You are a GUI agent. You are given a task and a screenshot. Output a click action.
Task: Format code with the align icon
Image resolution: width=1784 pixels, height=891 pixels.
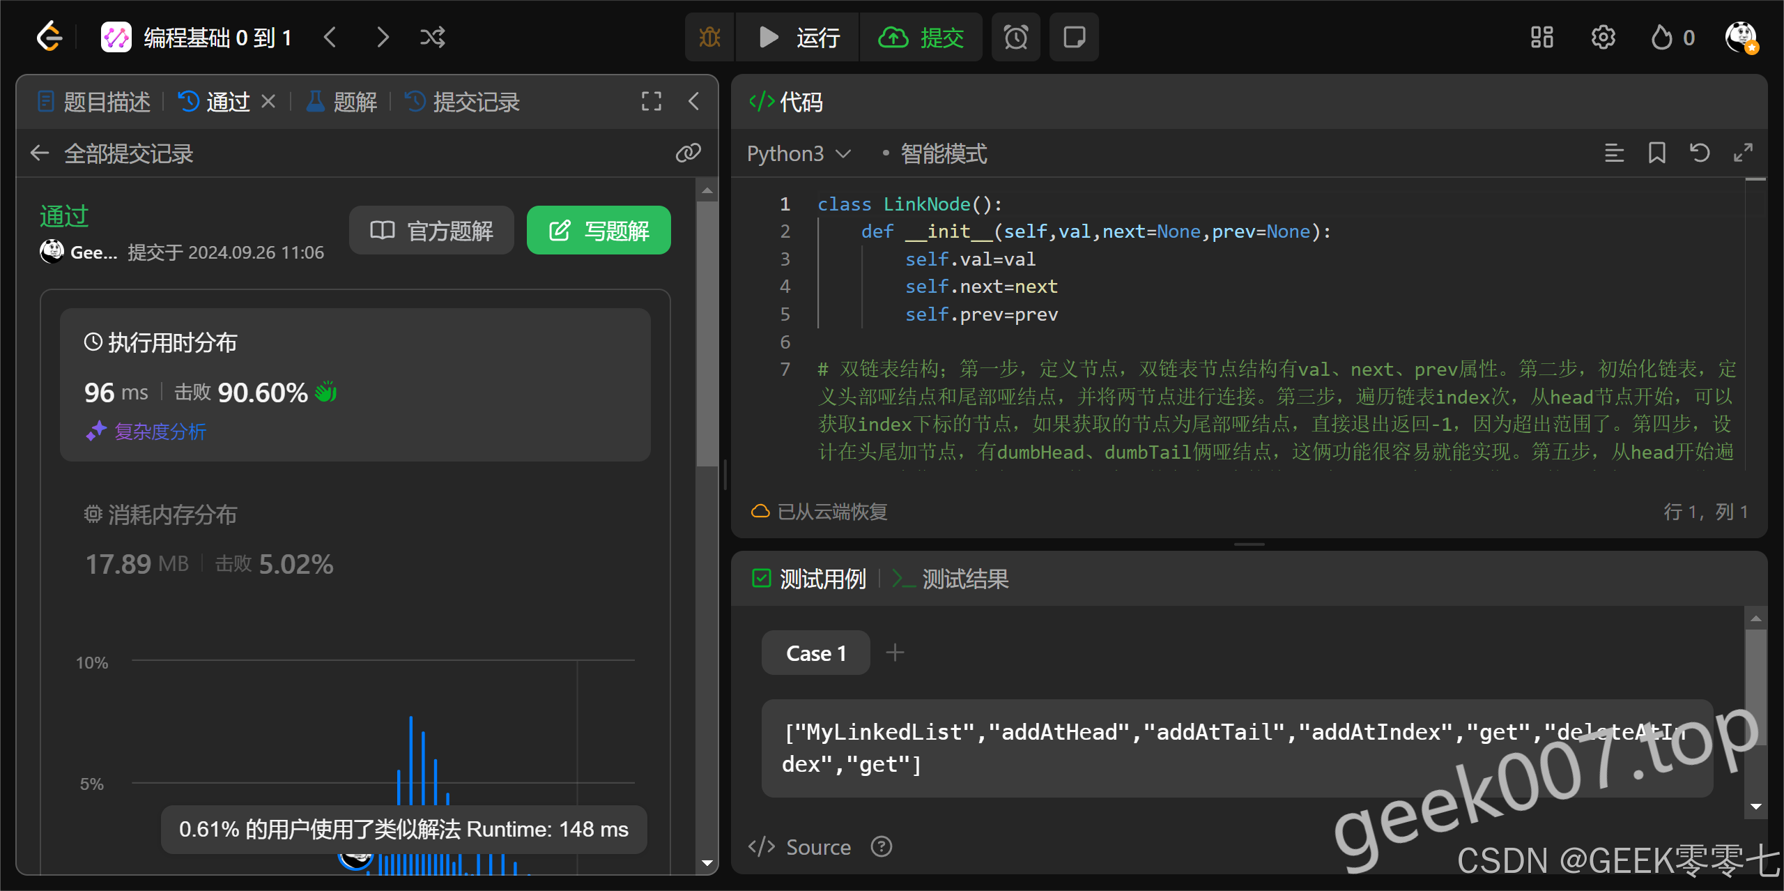[1614, 153]
